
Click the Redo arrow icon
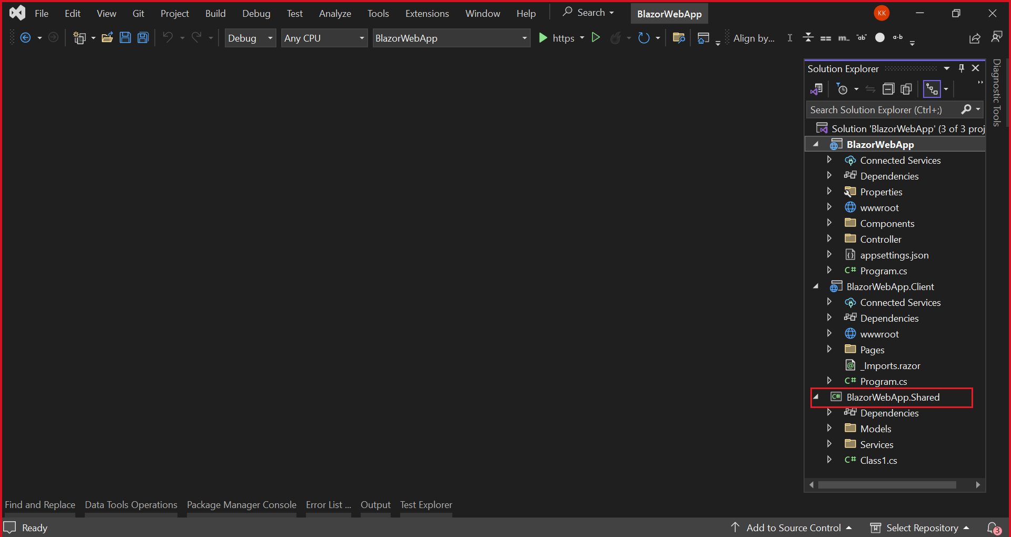(196, 37)
